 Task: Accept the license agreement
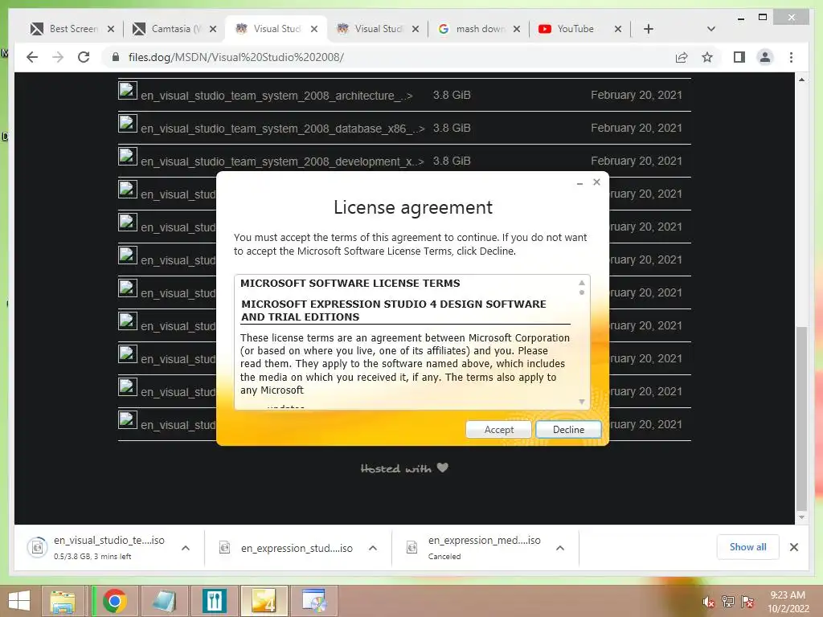[x=498, y=430]
